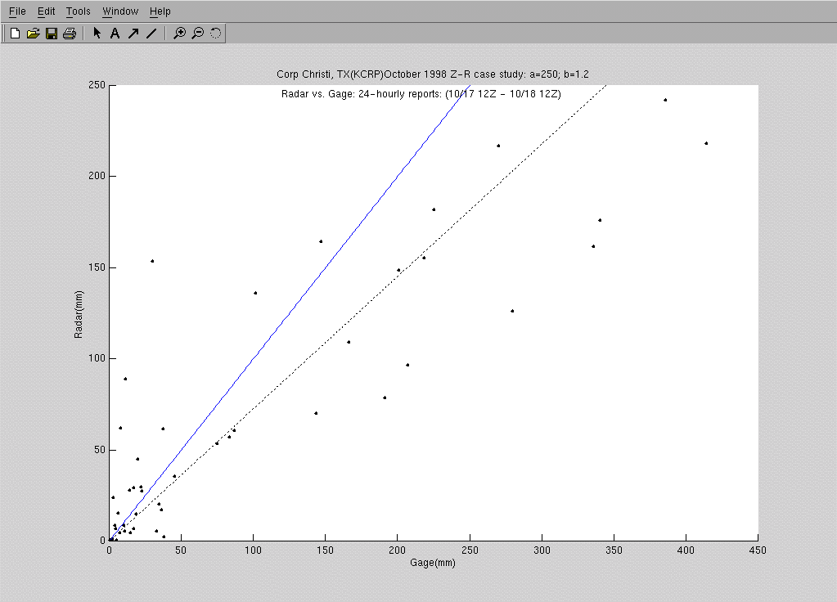This screenshot has height=602, width=837.
Task: Open the Edit menu
Action: tap(47, 11)
